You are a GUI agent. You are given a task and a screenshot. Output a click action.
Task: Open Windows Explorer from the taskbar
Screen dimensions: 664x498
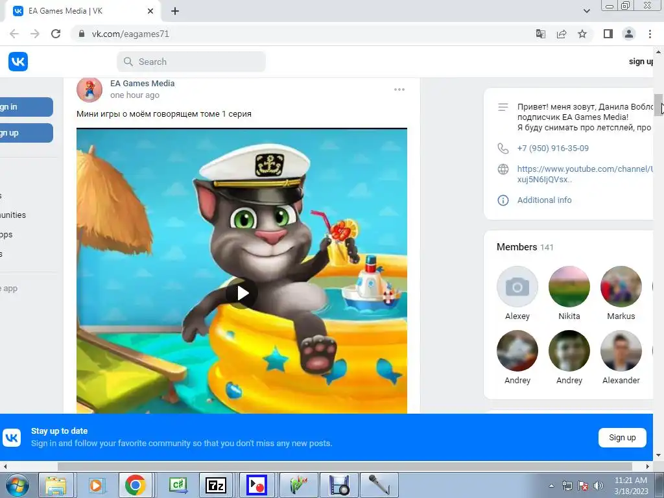(x=56, y=485)
